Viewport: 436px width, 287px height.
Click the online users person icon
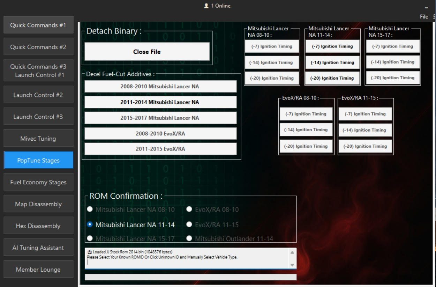click(x=206, y=6)
